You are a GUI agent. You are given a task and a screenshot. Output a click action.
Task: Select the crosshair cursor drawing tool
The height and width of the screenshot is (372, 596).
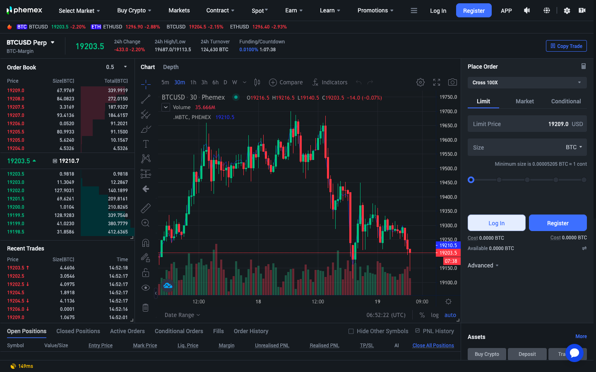[146, 84]
